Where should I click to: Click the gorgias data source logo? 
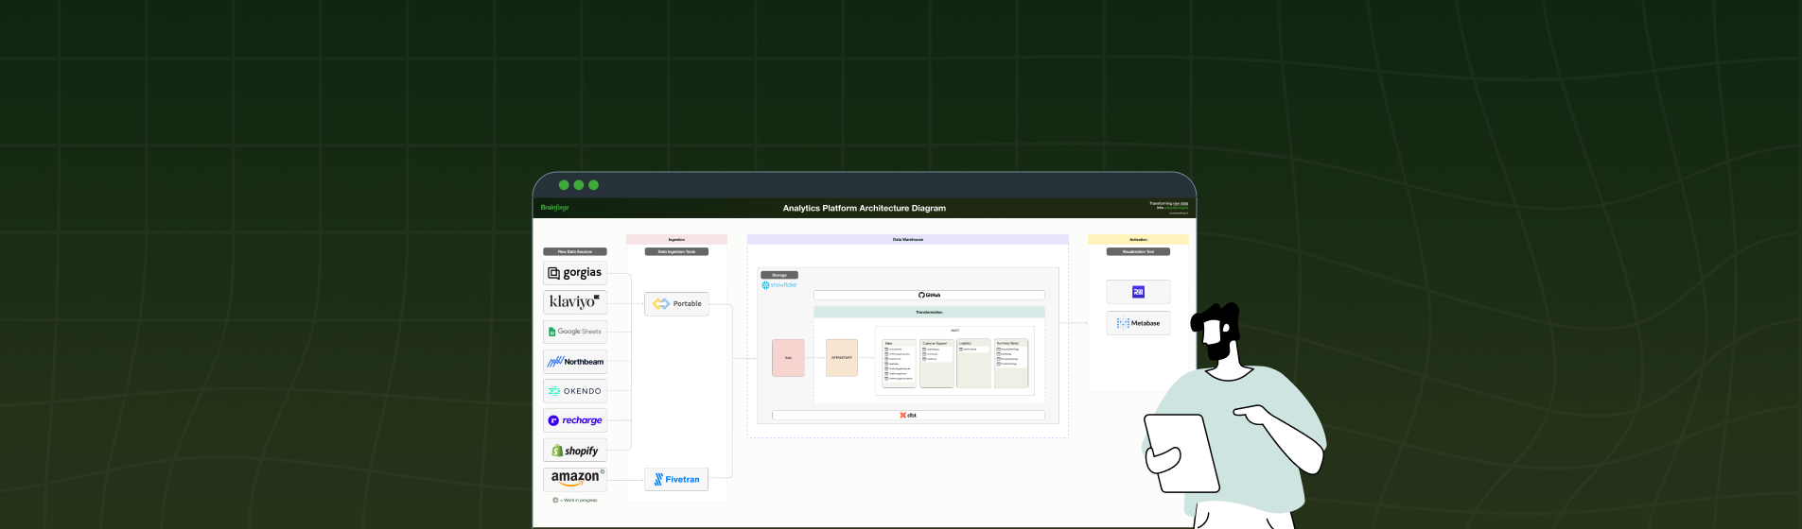575,273
